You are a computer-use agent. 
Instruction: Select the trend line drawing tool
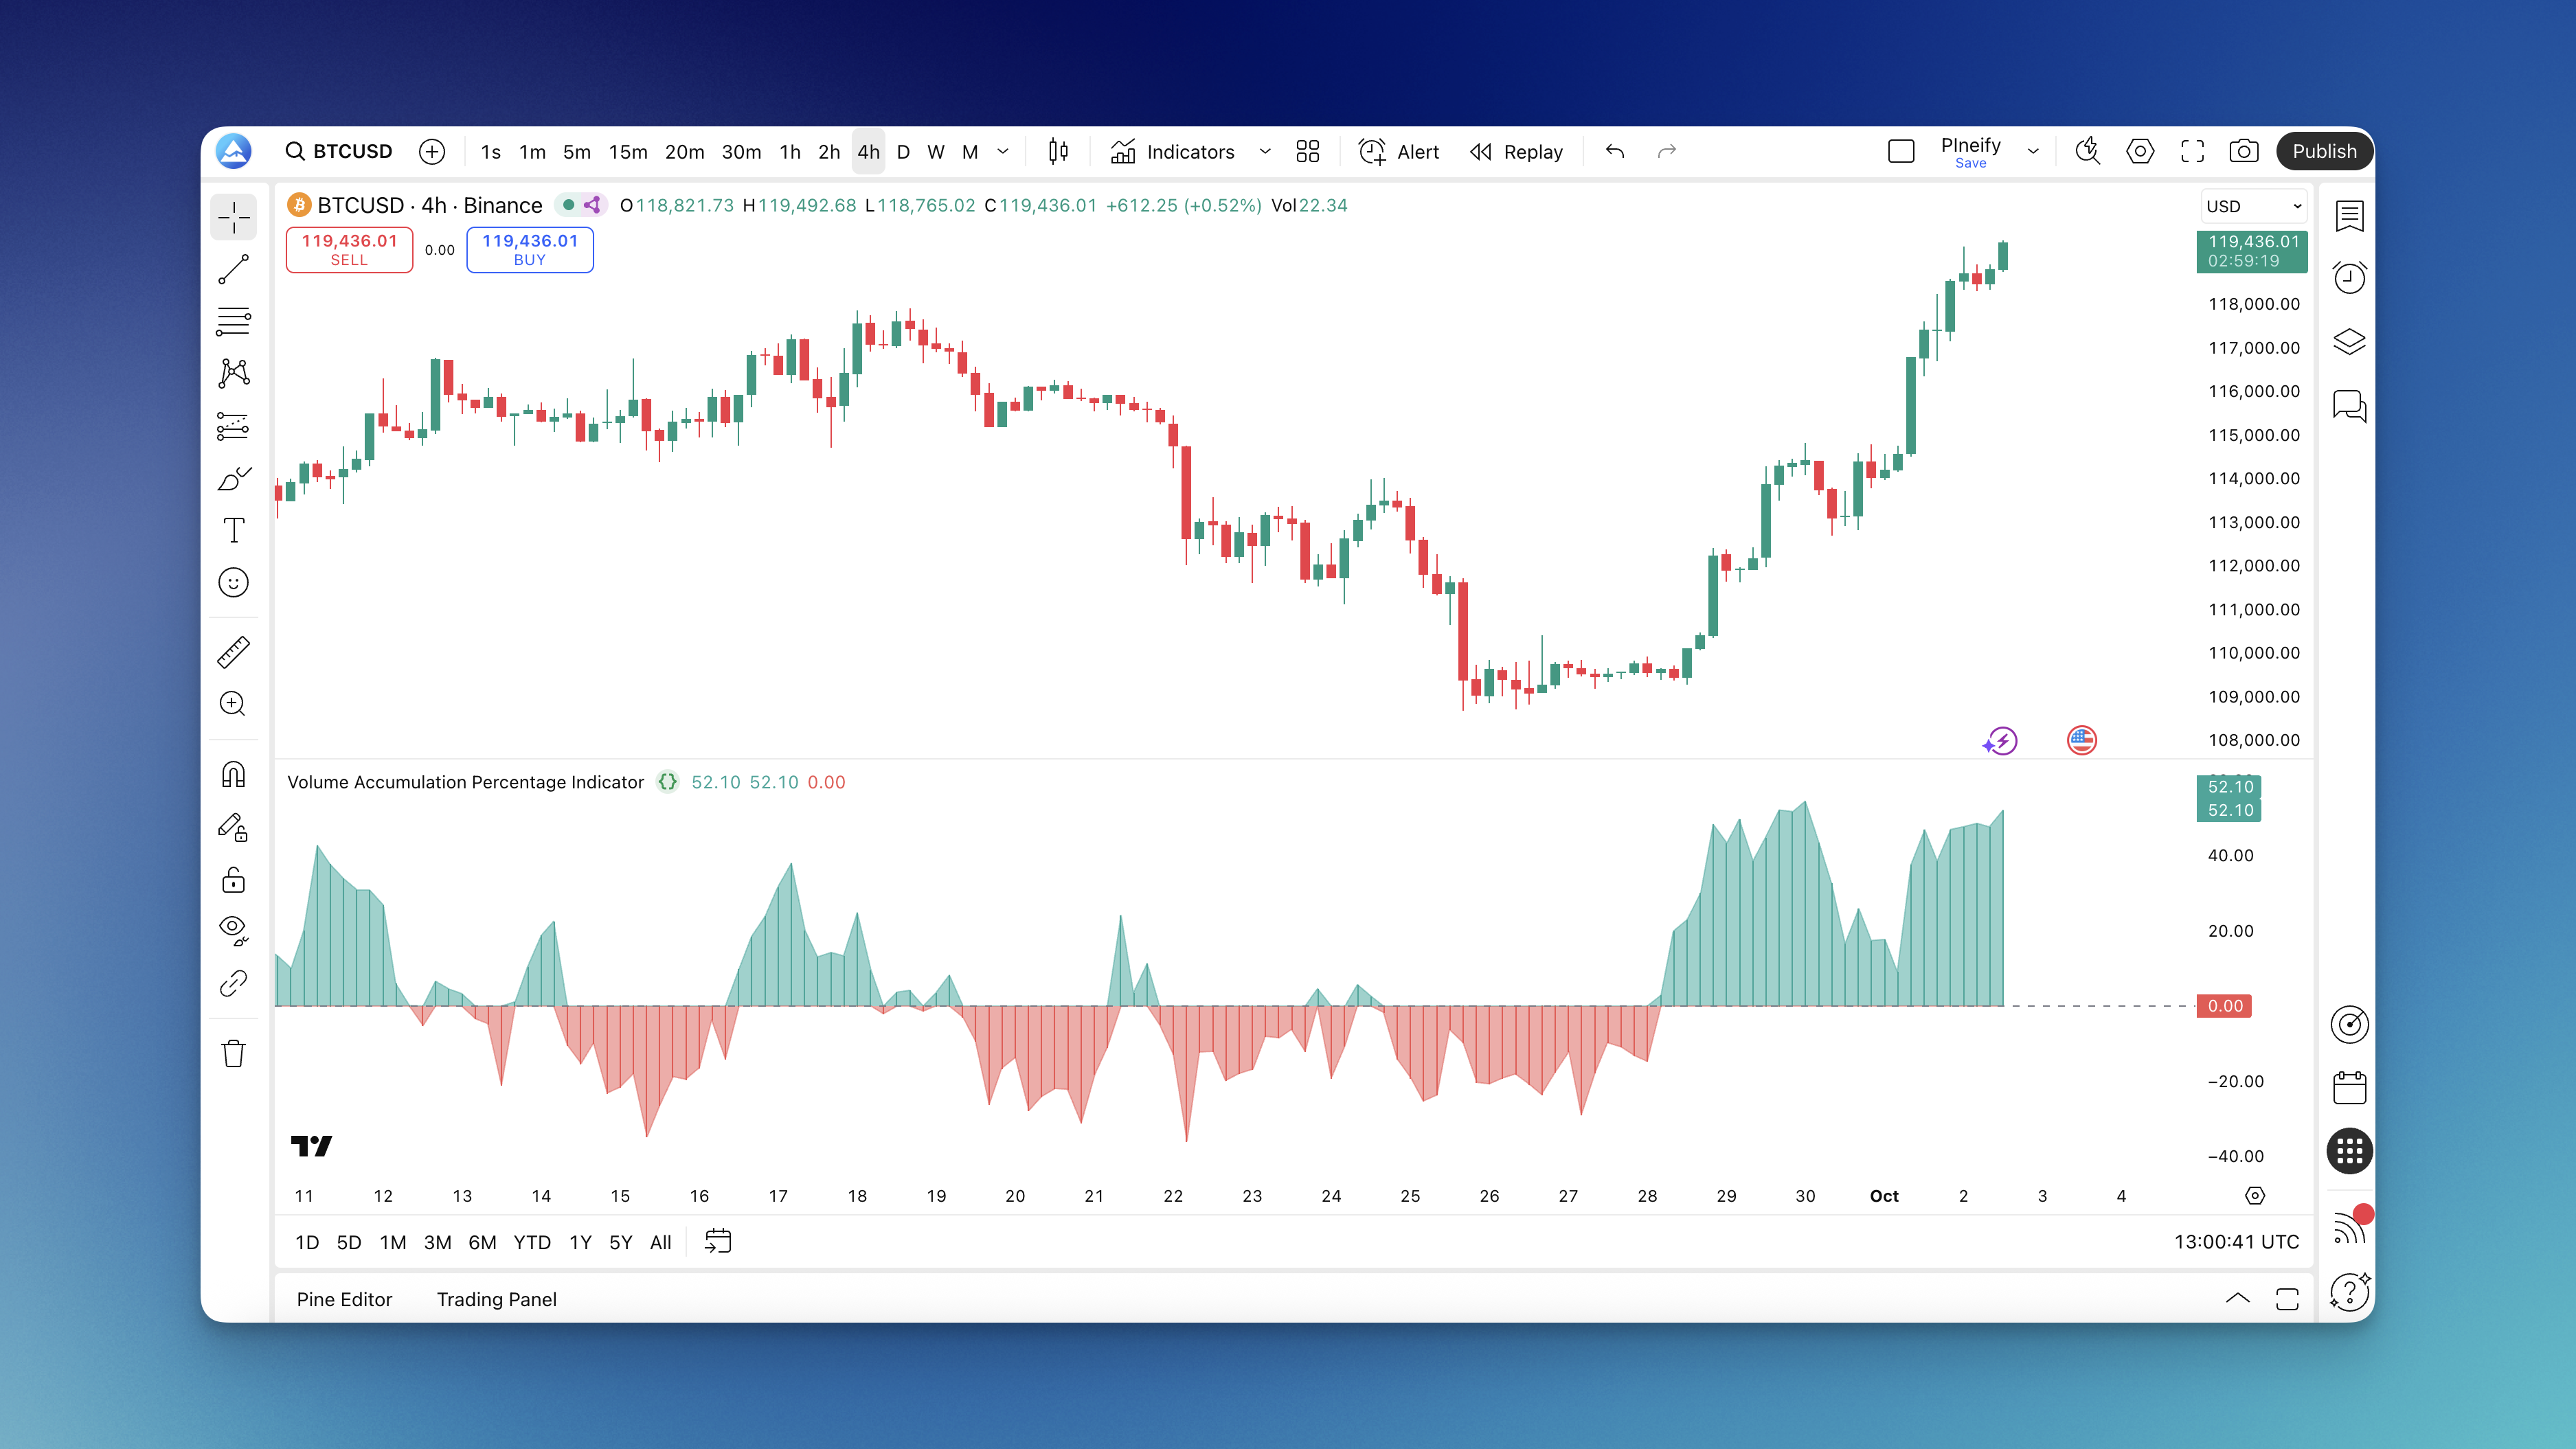[233, 269]
